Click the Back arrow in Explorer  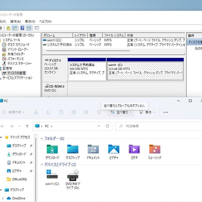click(3, 126)
